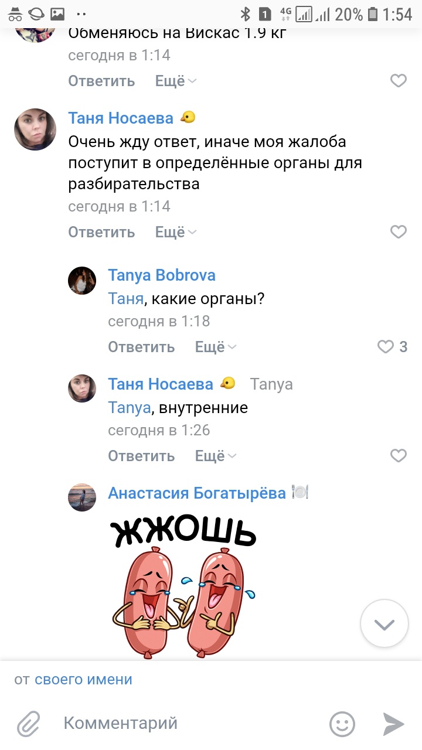Like Tanya Bobrova's comment with 3 likes
422x750 pixels.
[385, 347]
